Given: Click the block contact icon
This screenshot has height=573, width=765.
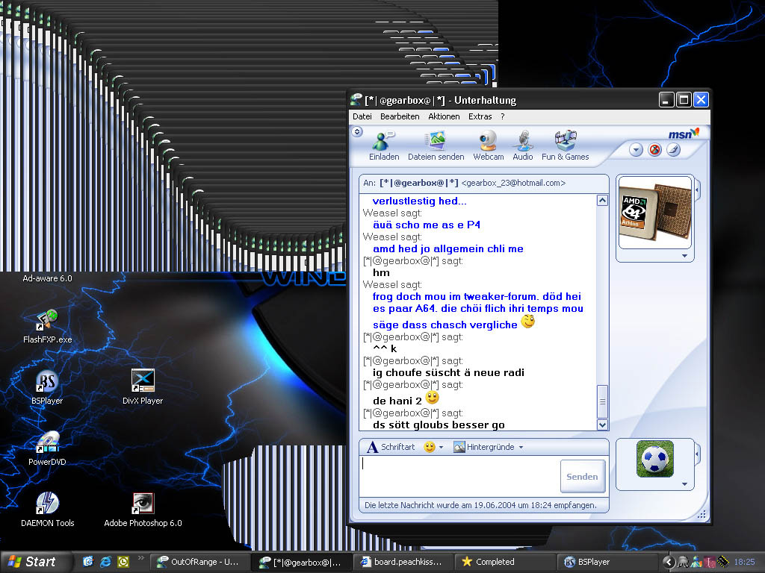Looking at the screenshot, I should pos(655,150).
